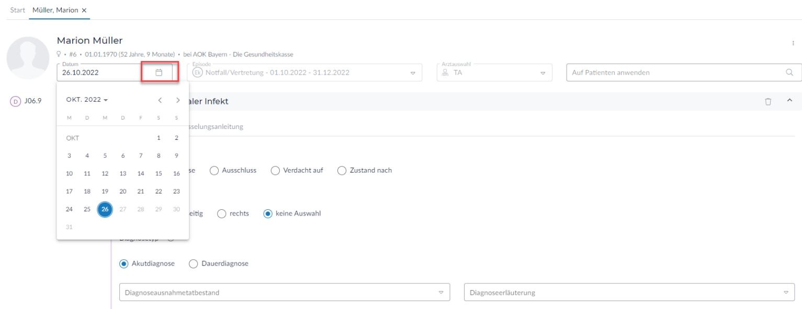Screen dimensions: 802x309
Task: Open the Episode dropdown
Action: (x=412, y=73)
